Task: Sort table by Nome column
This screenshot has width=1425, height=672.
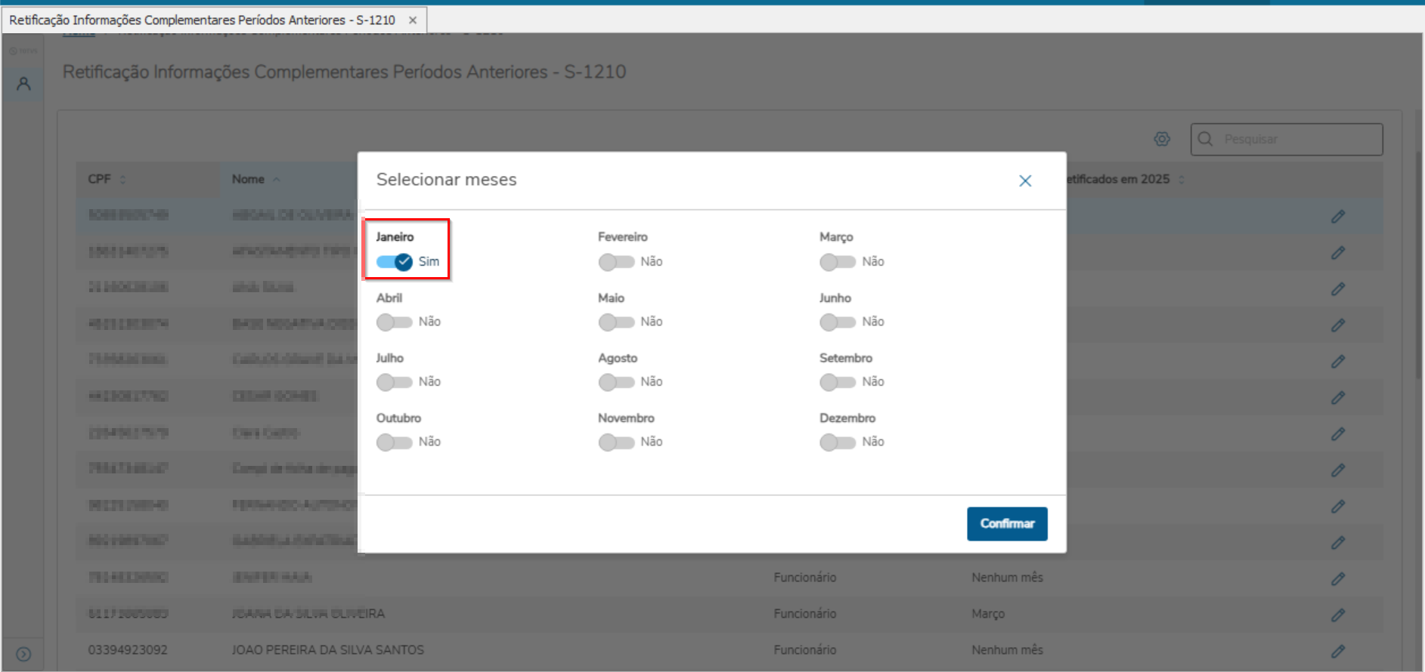Action: coord(277,180)
